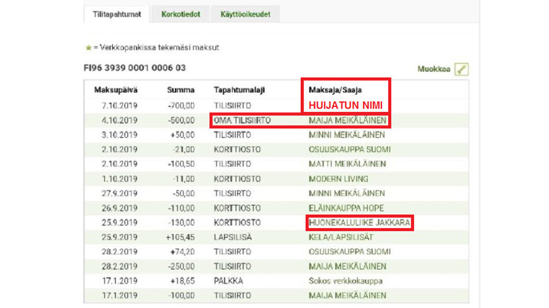This screenshot has width=549, height=308.
Task: Select the -250,00 amount
Action: [x=181, y=266]
